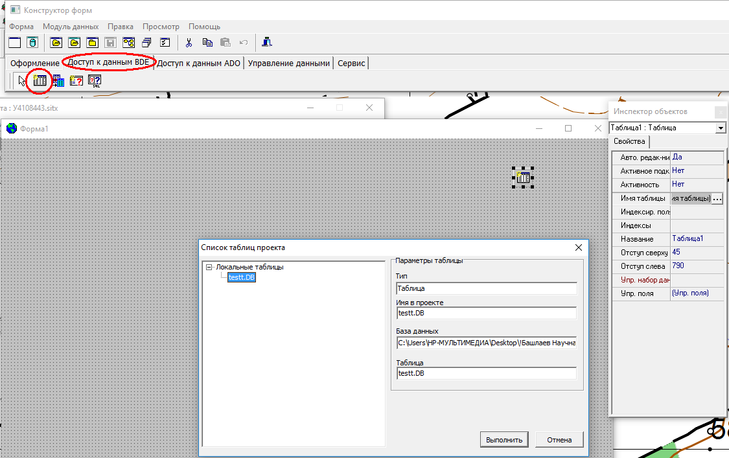
Task: Pick the SQL query component icon
Action: tap(95, 81)
